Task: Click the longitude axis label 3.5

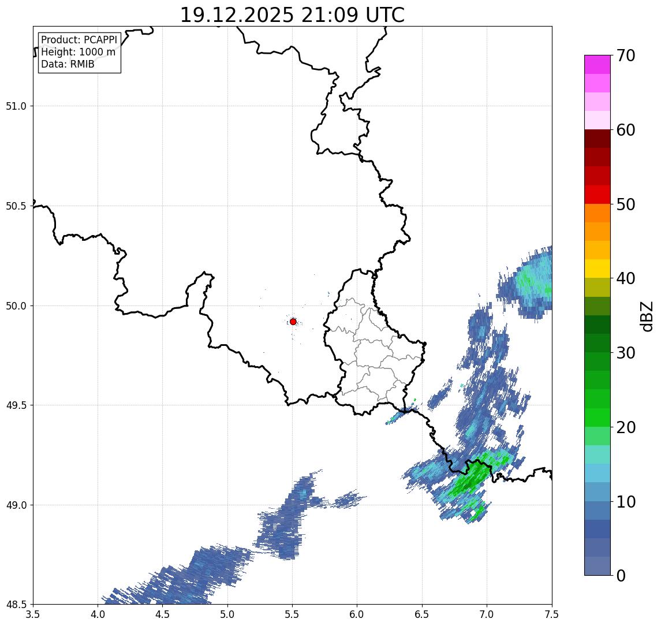Action: point(33,614)
